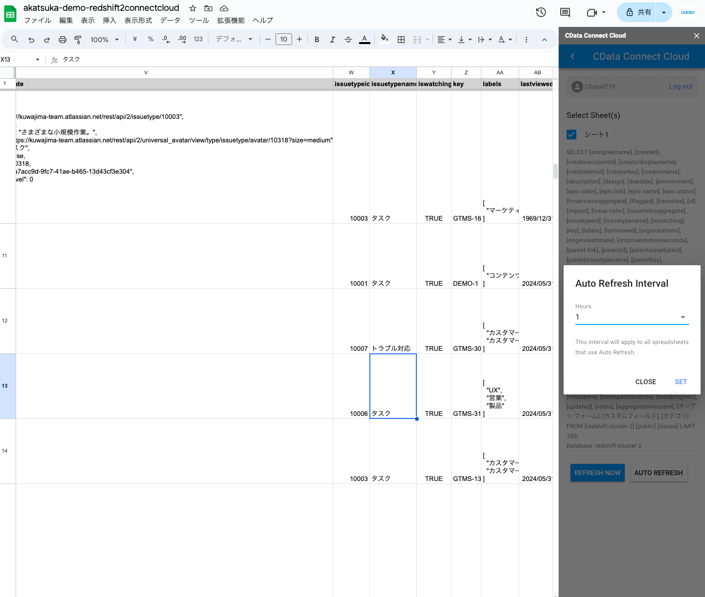Open text rotation dropdown

[x=505, y=40]
